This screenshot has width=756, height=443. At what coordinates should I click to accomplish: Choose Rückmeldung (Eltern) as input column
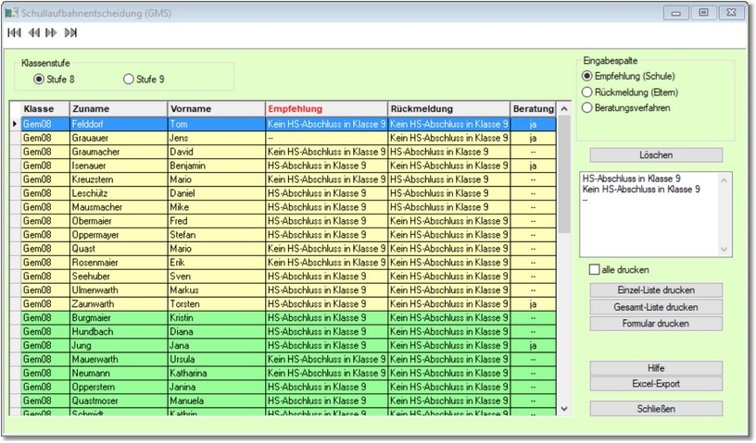(x=586, y=92)
